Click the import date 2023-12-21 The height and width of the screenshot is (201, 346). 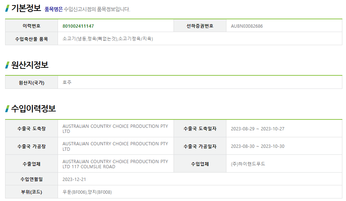click(74, 179)
